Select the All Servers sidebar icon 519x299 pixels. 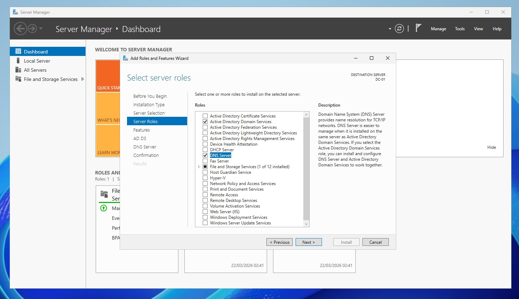[x=18, y=70]
